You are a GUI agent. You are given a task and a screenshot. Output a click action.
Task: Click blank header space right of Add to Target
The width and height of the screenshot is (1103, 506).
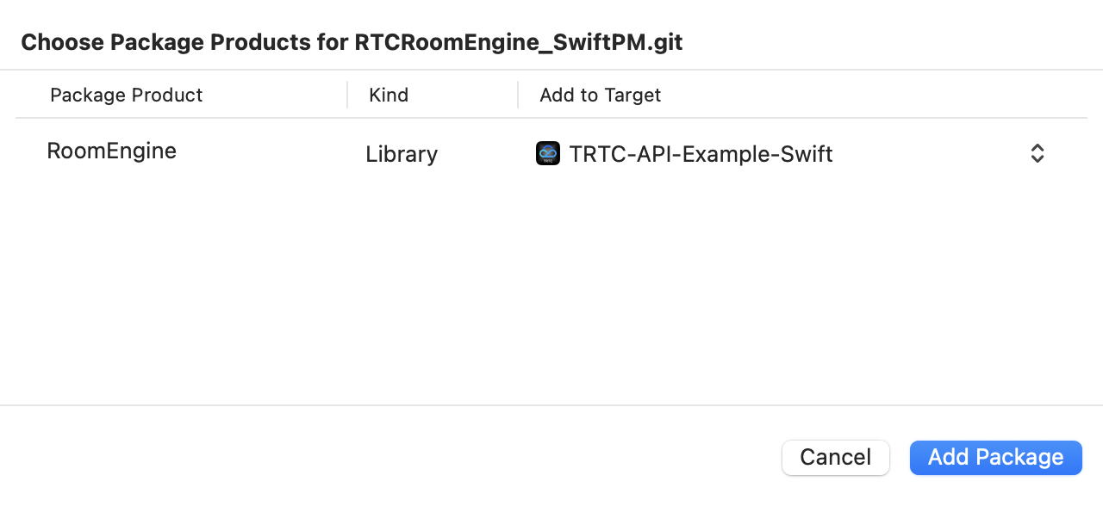tap(862, 95)
